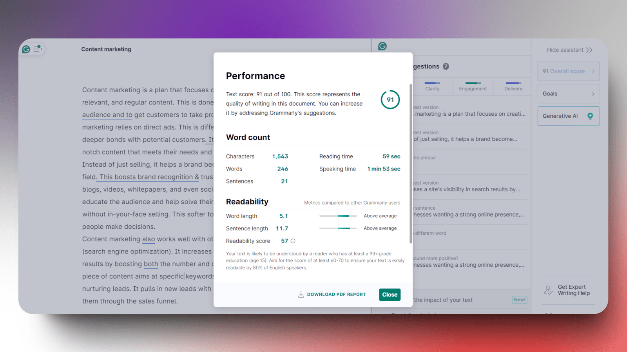Close the Performance dialog
The image size is (627, 352).
[x=390, y=295]
